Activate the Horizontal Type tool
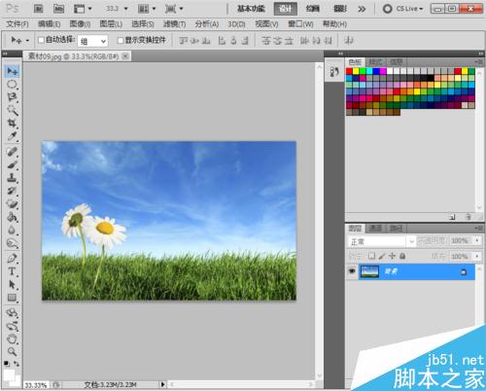The width and height of the screenshot is (486, 391). pyautogui.click(x=12, y=271)
